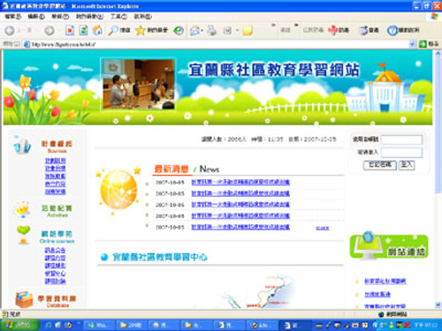Open the 工具 (Tools) menu
The height and width of the screenshot is (331, 442).
[x=118, y=17]
